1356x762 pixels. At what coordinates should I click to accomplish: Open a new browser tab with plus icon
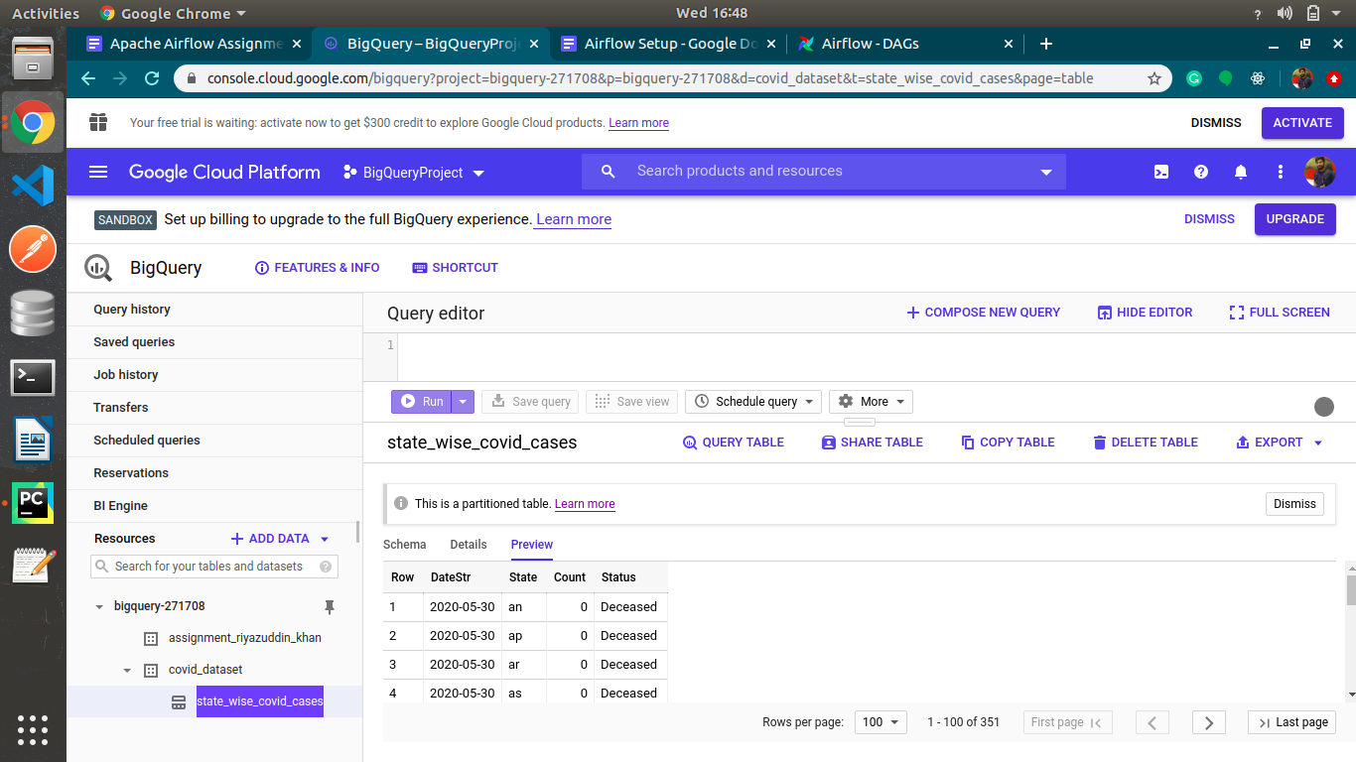coord(1045,44)
